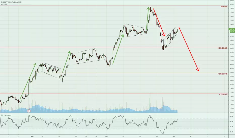The image size is (235, 138).
Task: Click the '25' label on the date axis
Action: [19, 136]
